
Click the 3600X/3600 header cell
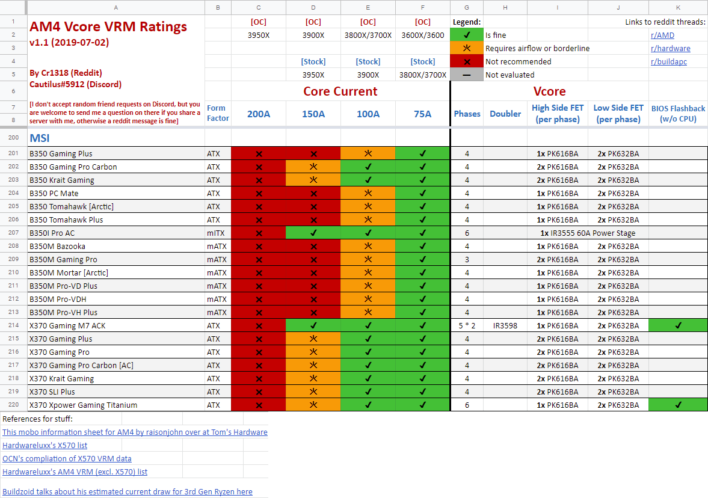tap(423, 35)
